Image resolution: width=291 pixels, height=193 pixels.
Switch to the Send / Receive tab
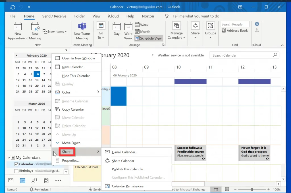pyautogui.click(x=54, y=16)
